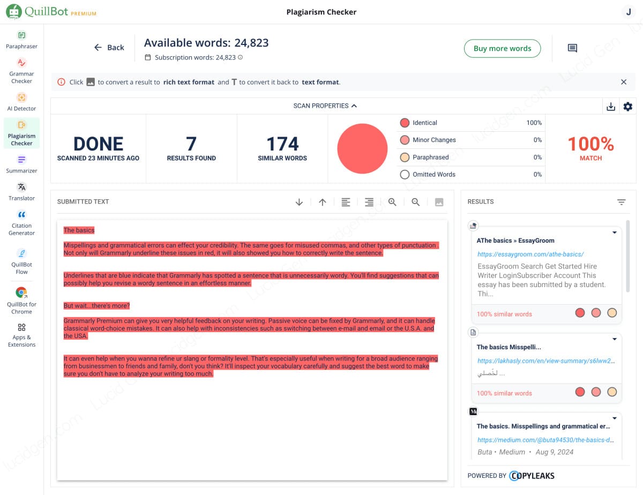Image resolution: width=643 pixels, height=495 pixels.
Task: Toggle the Identical match filter circle
Action: 405,123
